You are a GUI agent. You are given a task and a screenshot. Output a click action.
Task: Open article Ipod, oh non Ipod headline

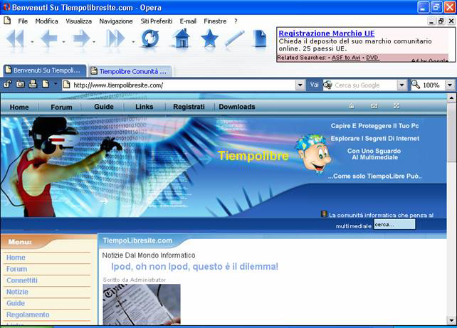pos(195,266)
